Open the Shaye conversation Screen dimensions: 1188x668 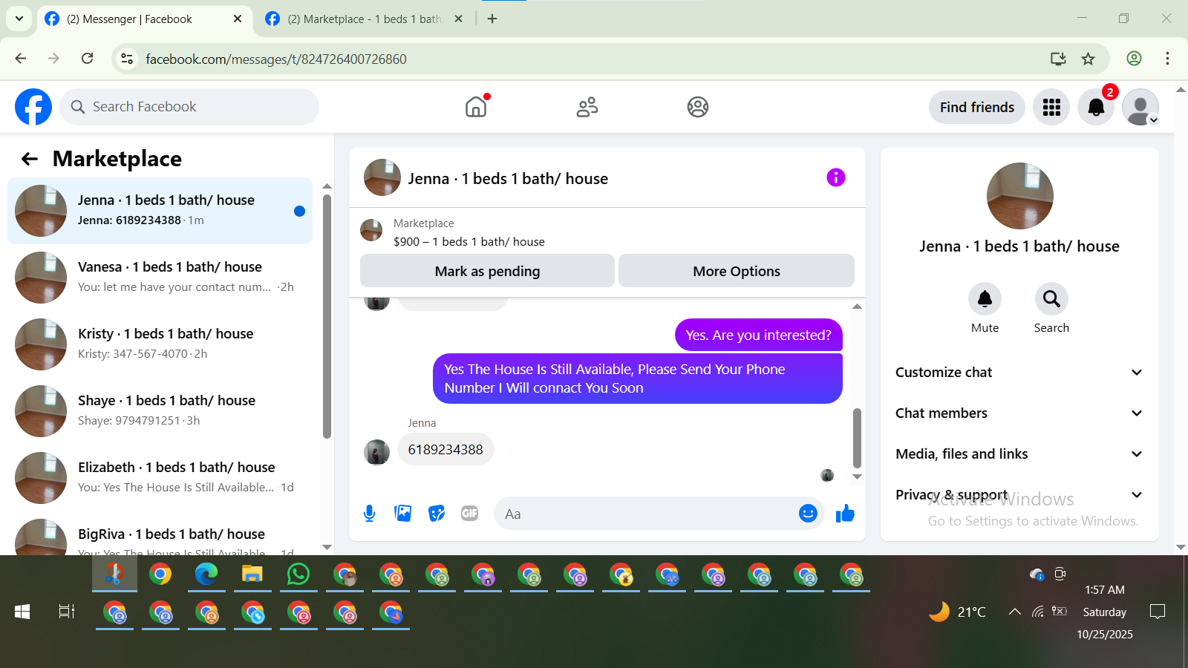point(160,411)
